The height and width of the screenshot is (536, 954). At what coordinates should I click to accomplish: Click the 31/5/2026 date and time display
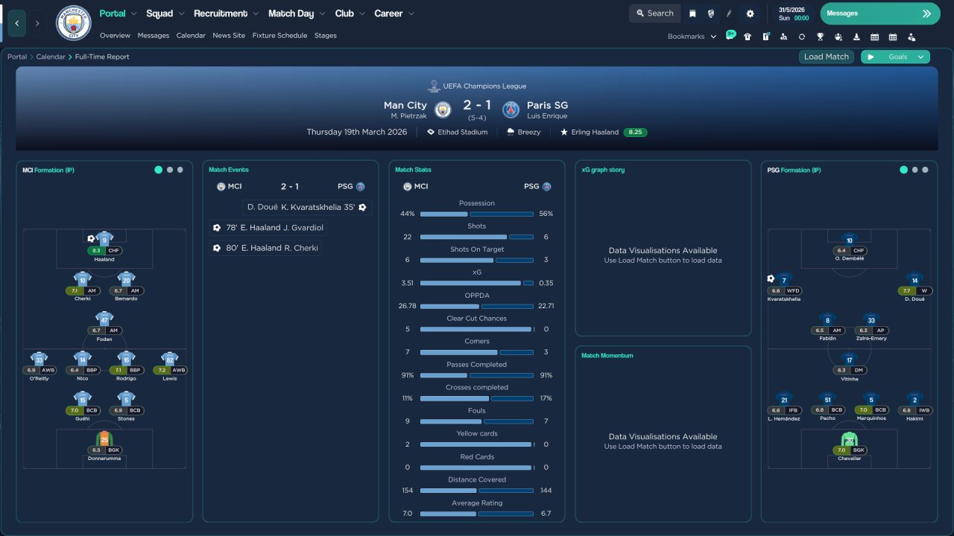coord(794,13)
